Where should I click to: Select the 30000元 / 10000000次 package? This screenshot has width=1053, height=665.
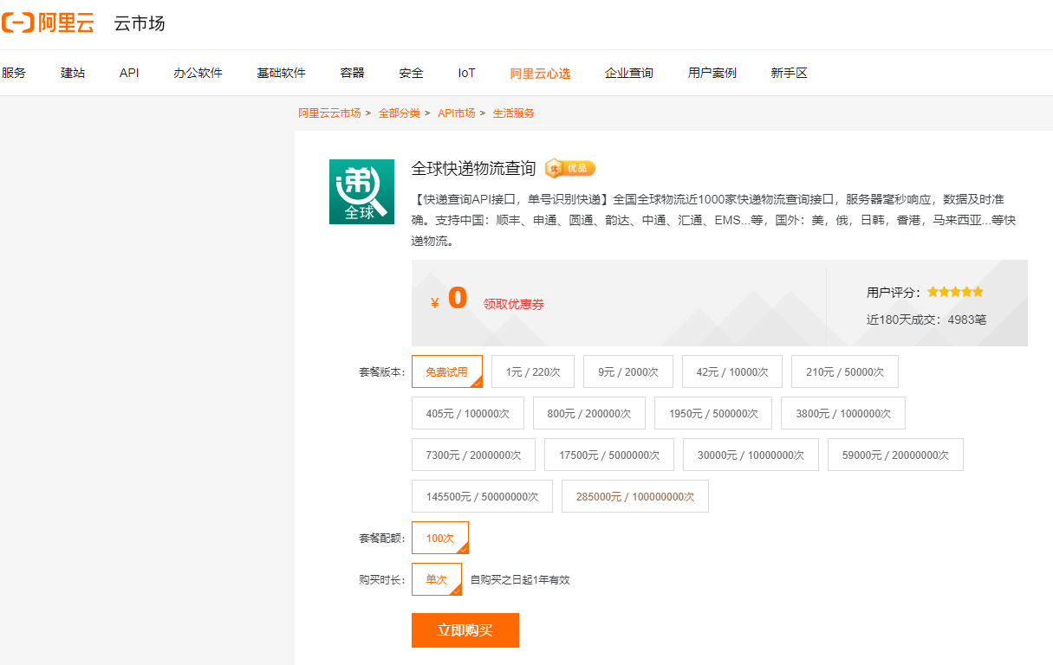pos(751,455)
